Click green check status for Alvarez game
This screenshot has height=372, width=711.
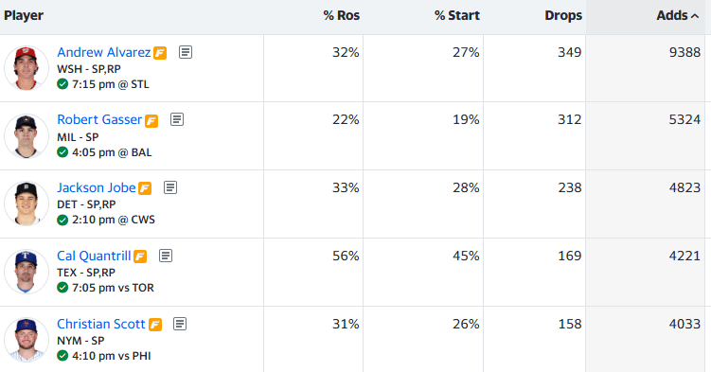click(x=62, y=84)
